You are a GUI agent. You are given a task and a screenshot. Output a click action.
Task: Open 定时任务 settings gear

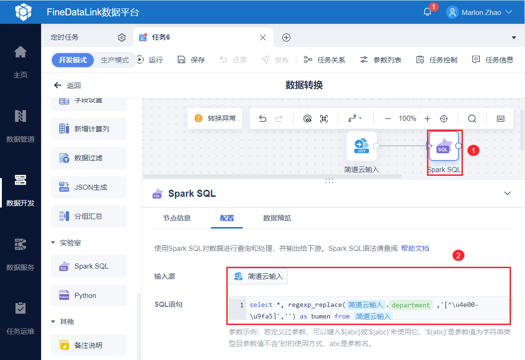click(x=121, y=37)
